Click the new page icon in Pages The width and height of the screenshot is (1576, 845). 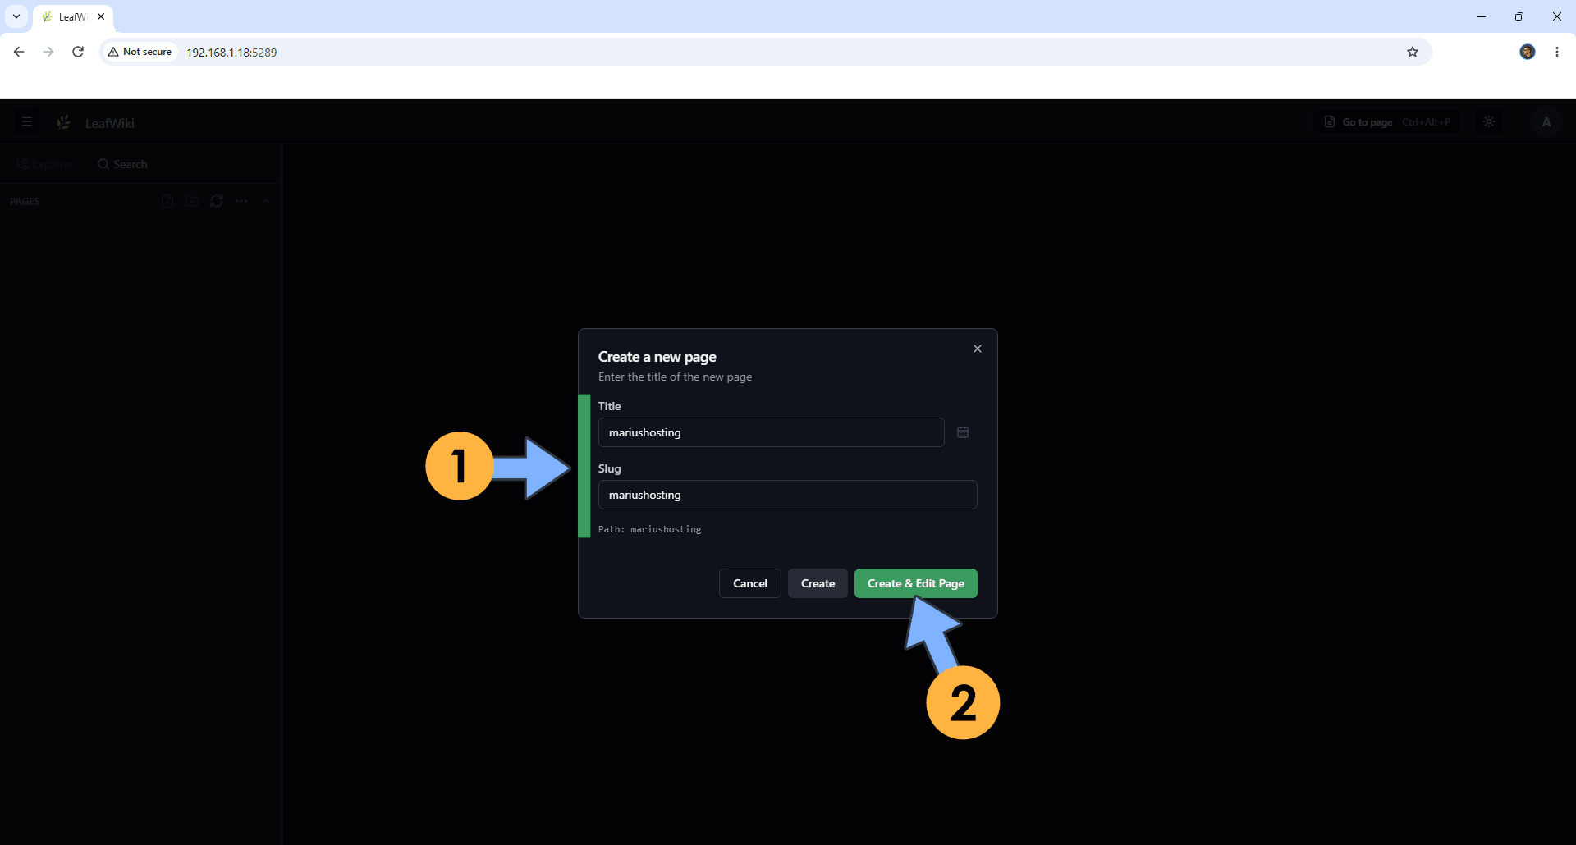coord(167,201)
